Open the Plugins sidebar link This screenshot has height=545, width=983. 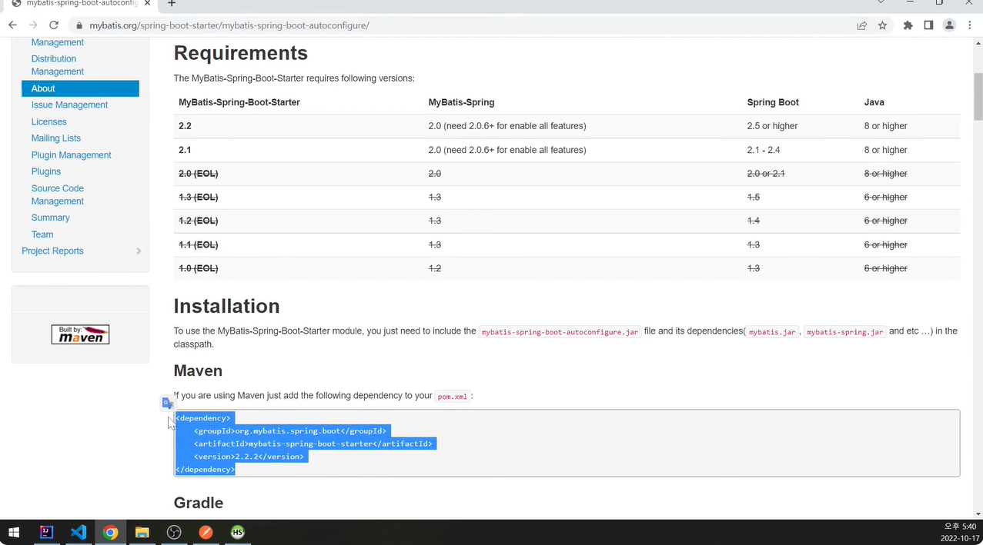(x=46, y=171)
